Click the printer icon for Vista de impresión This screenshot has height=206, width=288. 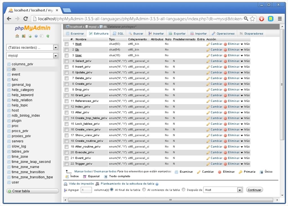(65, 184)
